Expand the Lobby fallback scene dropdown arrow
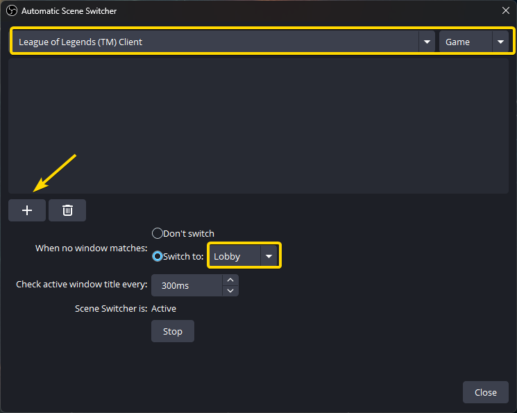Screen dimensions: 517x413 [x=269, y=256]
